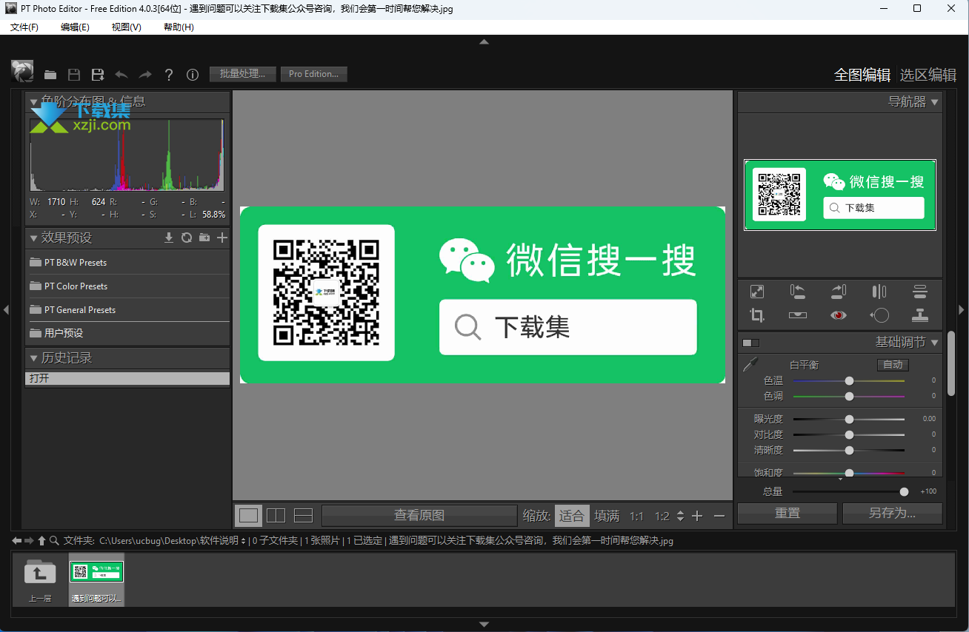
Task: Switch to the 选区编辑 tab
Action: pos(928,75)
